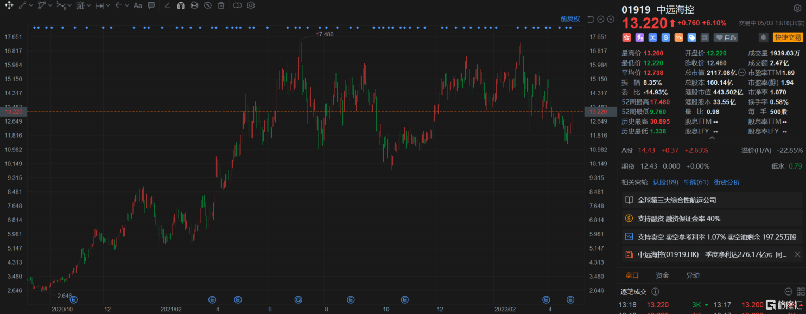Delete drawings with the trash icon
The width and height of the screenshot is (806, 314).
coord(221,5)
